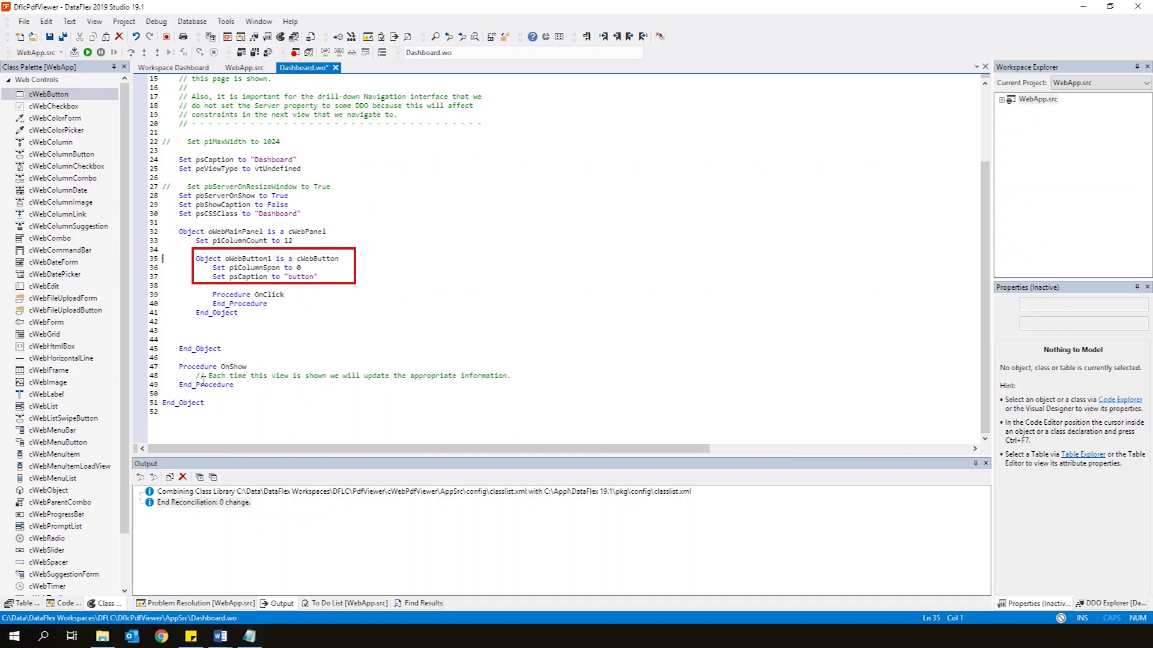Open the Current Project dropdown
This screenshot has width=1153, height=648.
pyautogui.click(x=1146, y=83)
